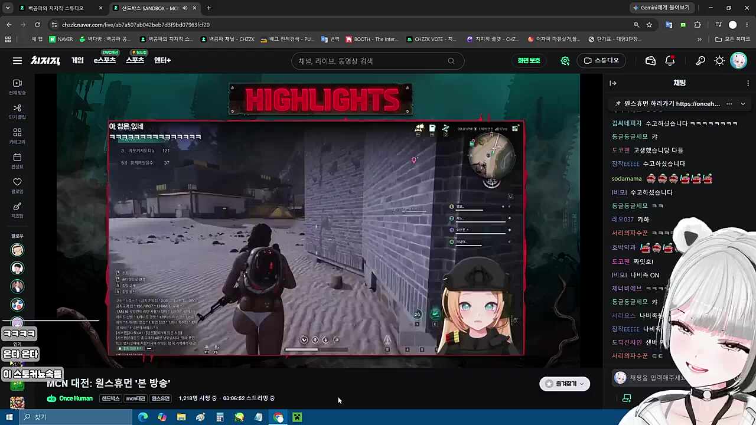Open the browser zoom magnifier icon

pyautogui.click(x=636, y=25)
